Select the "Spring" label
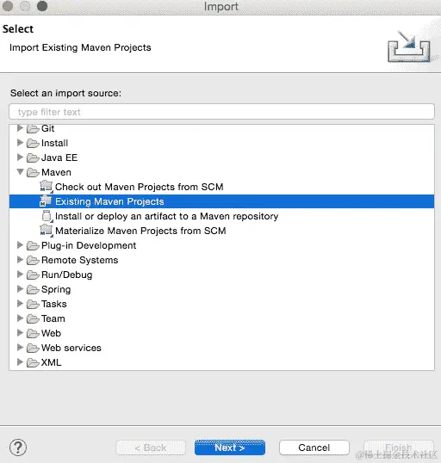Screen dimensions: 441x463 pyautogui.click(x=56, y=290)
